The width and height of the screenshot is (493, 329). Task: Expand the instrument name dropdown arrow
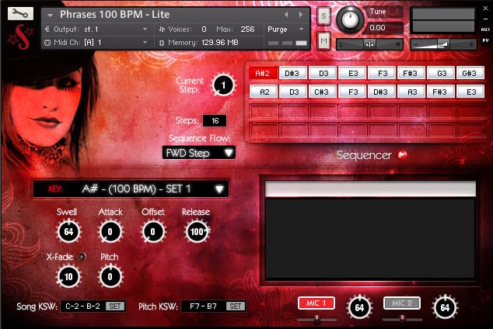[50, 15]
